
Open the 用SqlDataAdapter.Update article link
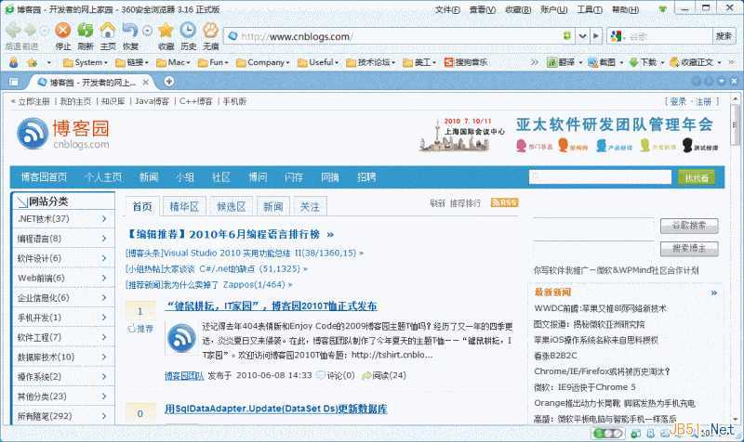point(275,409)
